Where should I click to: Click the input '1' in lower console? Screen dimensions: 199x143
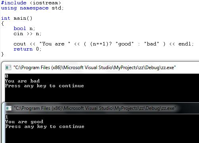point(7,117)
